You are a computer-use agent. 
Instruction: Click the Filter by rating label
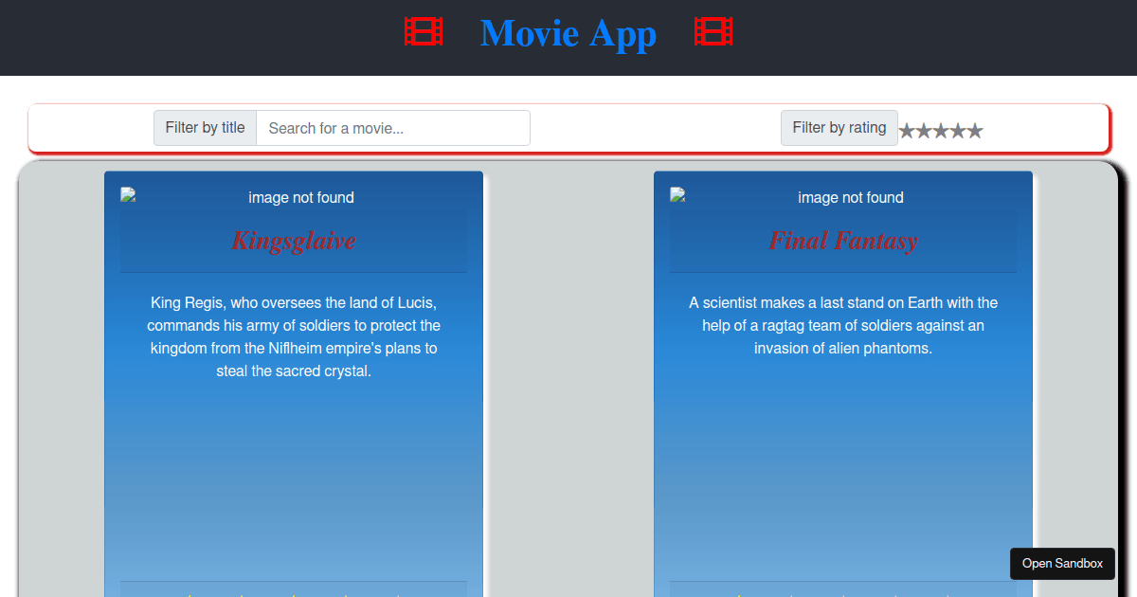coord(839,128)
